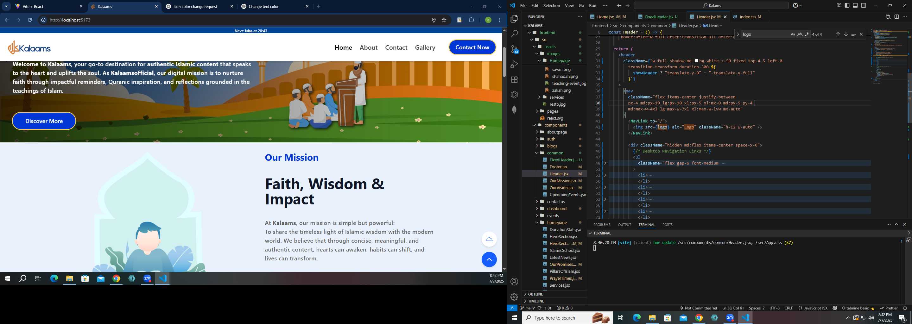Open the Extensions view
912x324 pixels.
(514, 80)
